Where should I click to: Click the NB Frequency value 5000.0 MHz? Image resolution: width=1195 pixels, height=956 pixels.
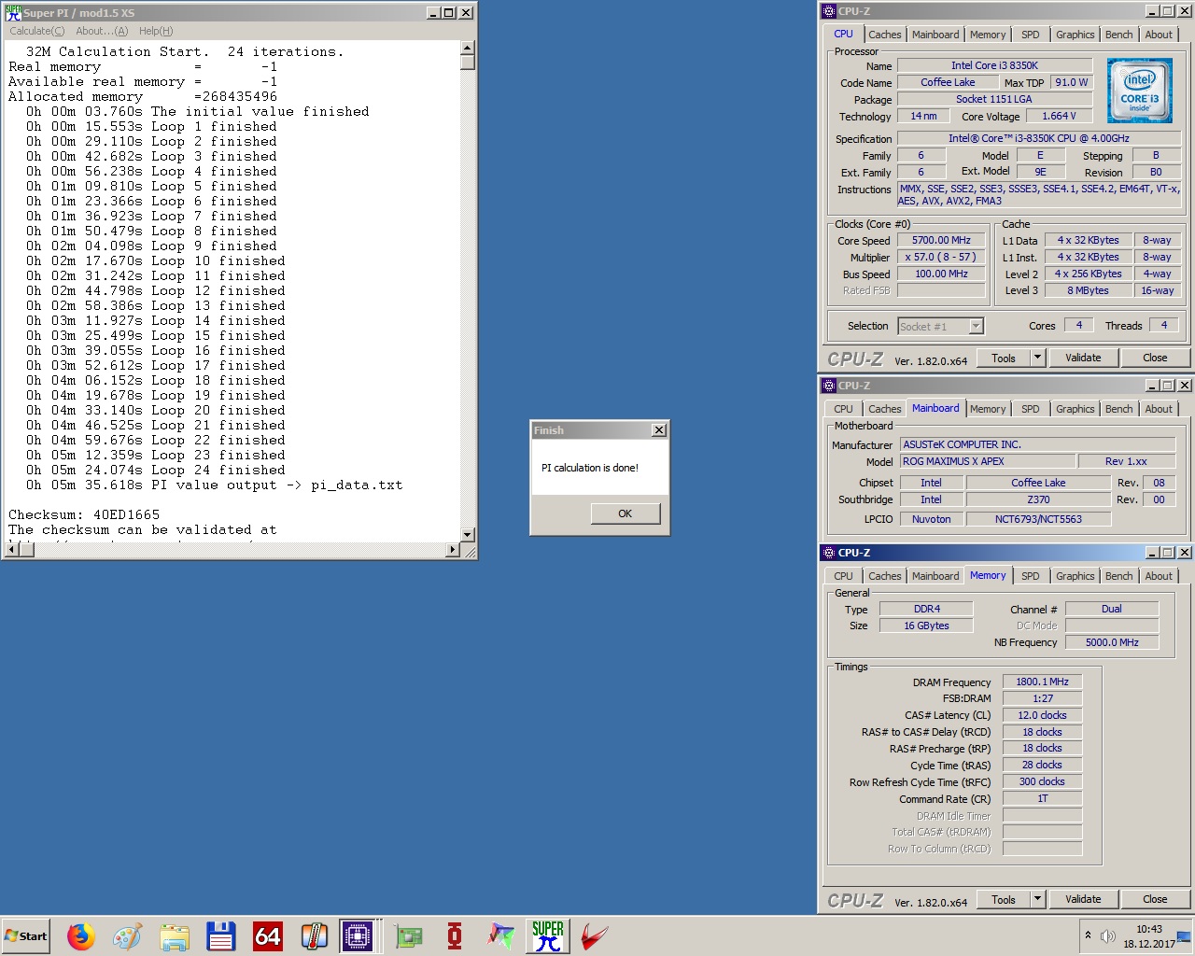pos(1112,642)
